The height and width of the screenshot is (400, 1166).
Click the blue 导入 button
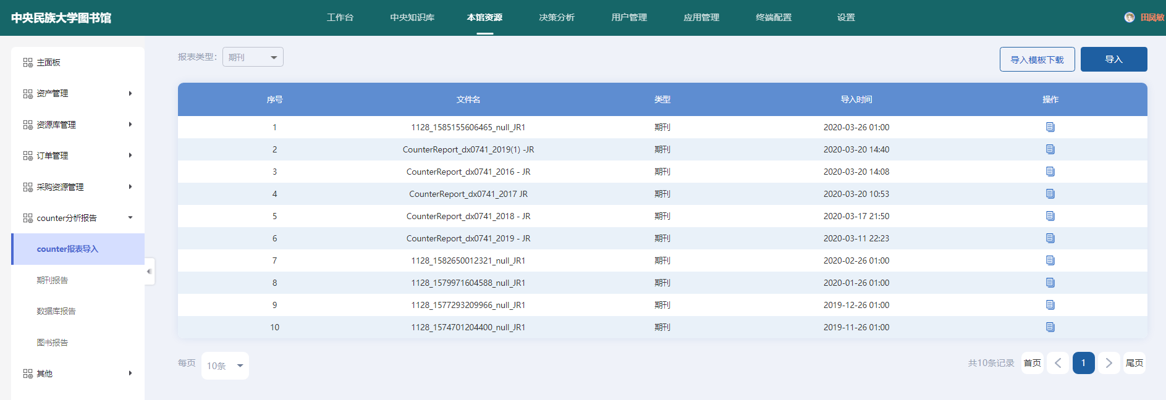(x=1113, y=59)
